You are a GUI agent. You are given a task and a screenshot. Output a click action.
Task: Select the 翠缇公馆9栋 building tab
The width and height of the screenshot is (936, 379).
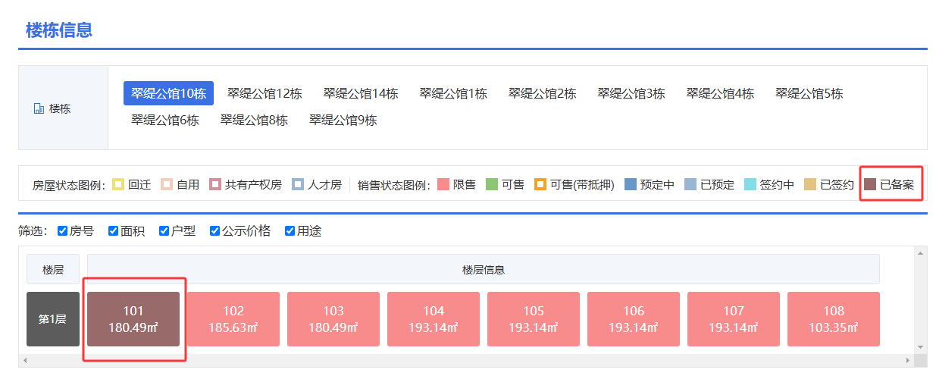[x=343, y=120]
